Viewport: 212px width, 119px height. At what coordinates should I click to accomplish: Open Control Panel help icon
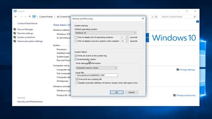197,21
